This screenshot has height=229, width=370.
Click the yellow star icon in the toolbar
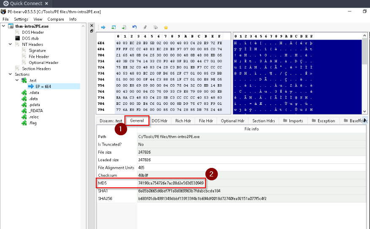(166, 27)
